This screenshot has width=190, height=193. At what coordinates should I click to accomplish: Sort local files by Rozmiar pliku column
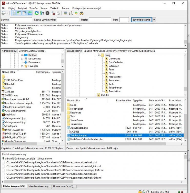(43, 72)
